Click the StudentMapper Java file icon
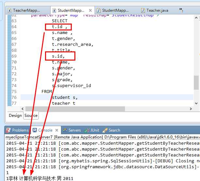 coord(99,10)
